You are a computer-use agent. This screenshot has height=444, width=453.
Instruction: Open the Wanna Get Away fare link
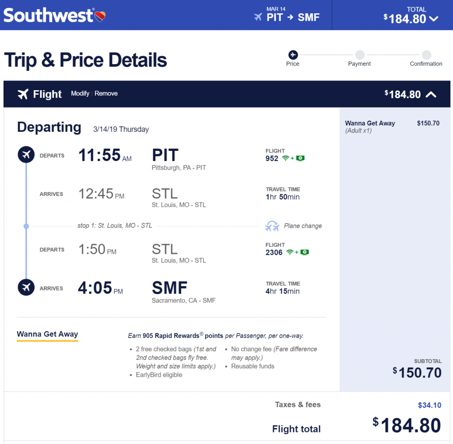(x=47, y=334)
